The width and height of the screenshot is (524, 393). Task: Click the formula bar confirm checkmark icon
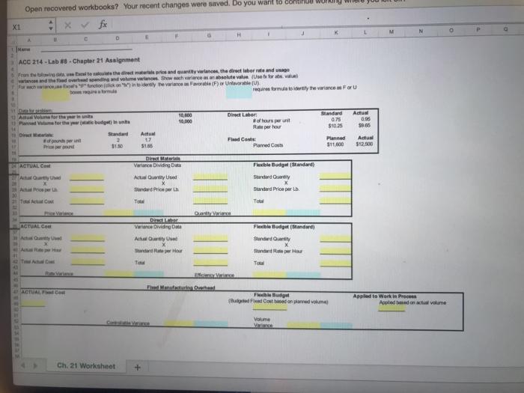[x=85, y=25]
